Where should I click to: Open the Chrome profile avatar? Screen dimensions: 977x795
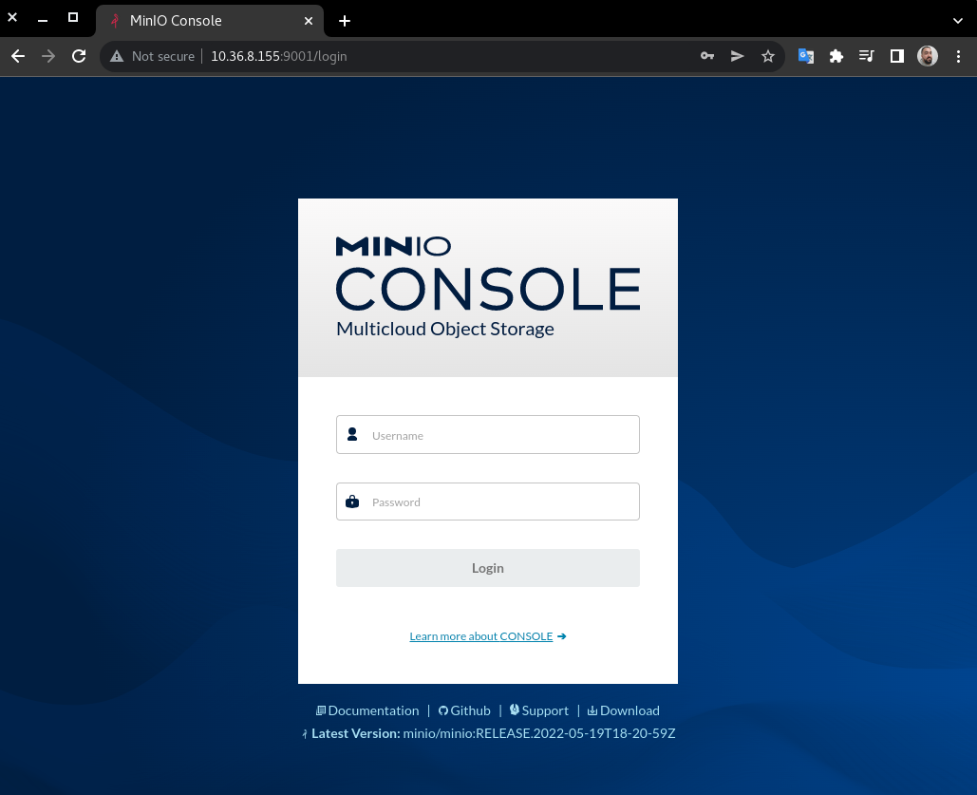tap(928, 56)
